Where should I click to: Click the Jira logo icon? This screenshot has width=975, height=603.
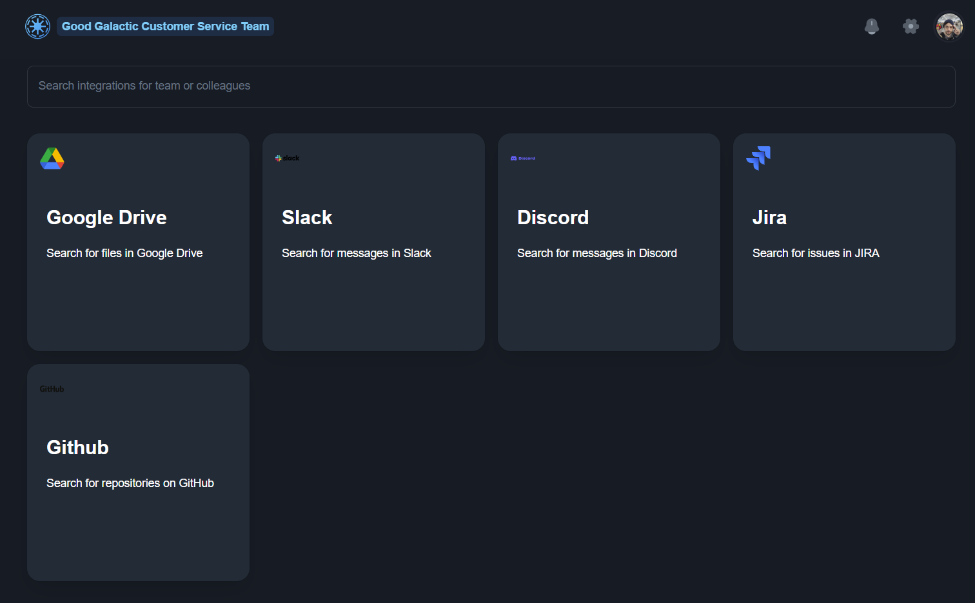[758, 158]
